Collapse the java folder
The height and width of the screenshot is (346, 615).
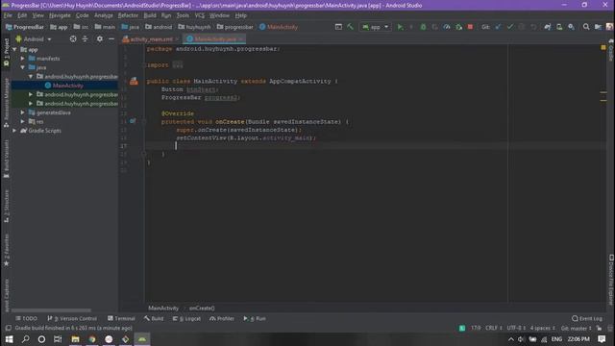(x=22, y=67)
